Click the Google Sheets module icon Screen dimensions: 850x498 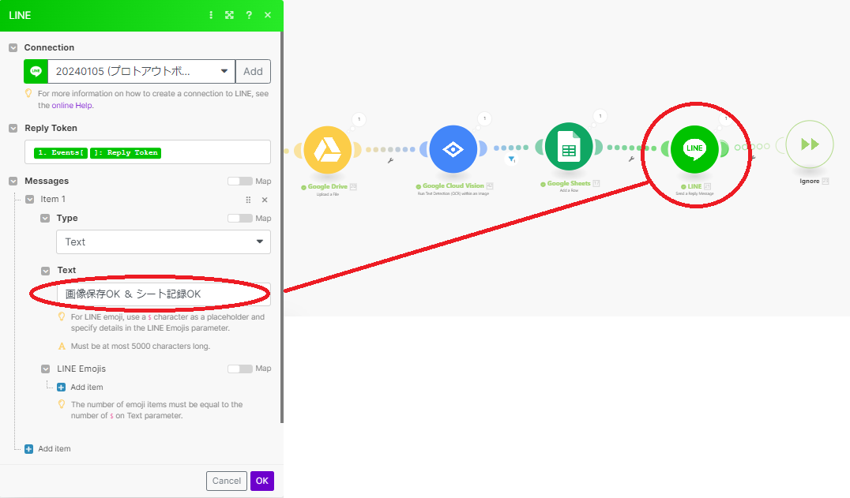(569, 147)
